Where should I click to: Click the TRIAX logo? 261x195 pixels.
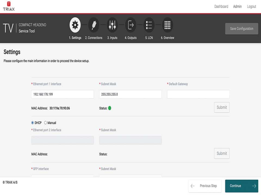[9, 6]
